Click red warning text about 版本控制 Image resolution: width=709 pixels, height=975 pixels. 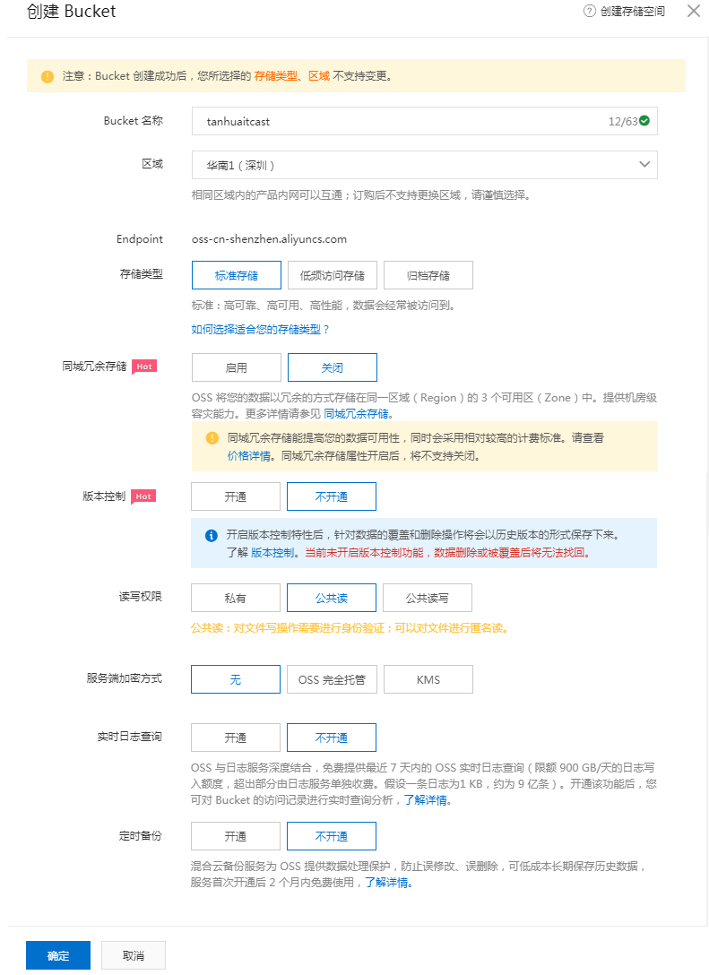click(447, 553)
